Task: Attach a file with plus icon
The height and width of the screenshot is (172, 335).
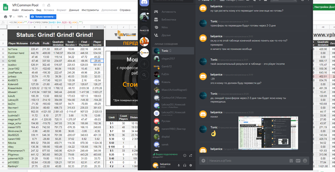Action: pos(203,161)
